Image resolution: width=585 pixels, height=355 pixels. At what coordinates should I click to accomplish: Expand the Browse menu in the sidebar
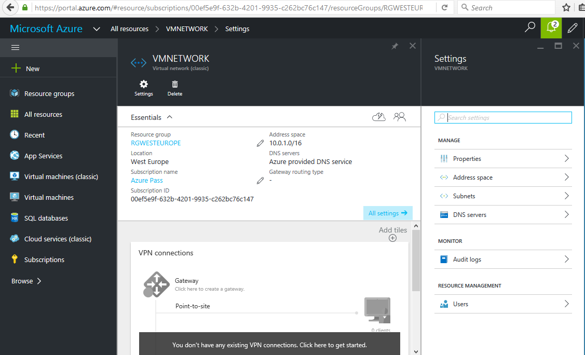[x=26, y=281]
